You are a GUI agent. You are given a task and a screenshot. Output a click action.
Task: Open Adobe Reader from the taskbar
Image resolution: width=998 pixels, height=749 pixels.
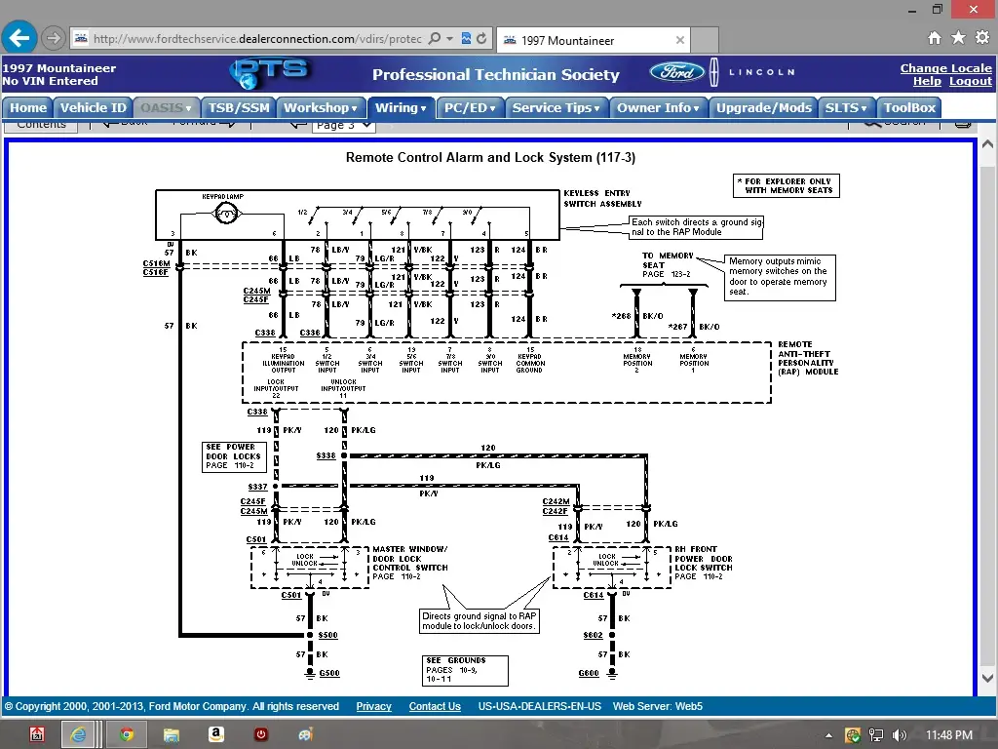pyautogui.click(x=37, y=734)
